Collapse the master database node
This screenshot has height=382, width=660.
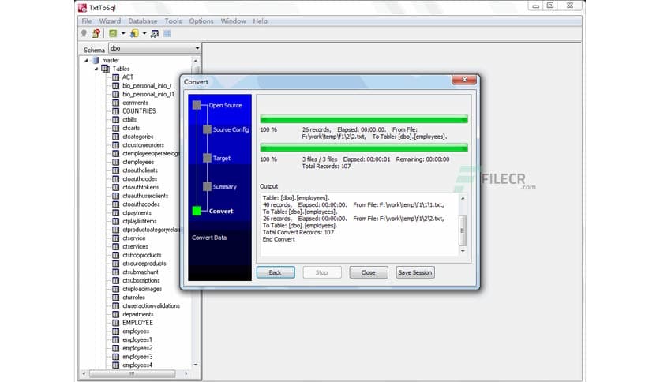pyautogui.click(x=86, y=61)
